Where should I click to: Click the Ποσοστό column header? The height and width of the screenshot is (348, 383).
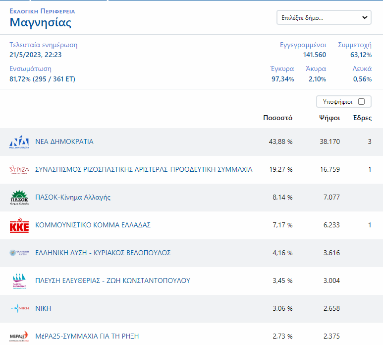click(278, 118)
